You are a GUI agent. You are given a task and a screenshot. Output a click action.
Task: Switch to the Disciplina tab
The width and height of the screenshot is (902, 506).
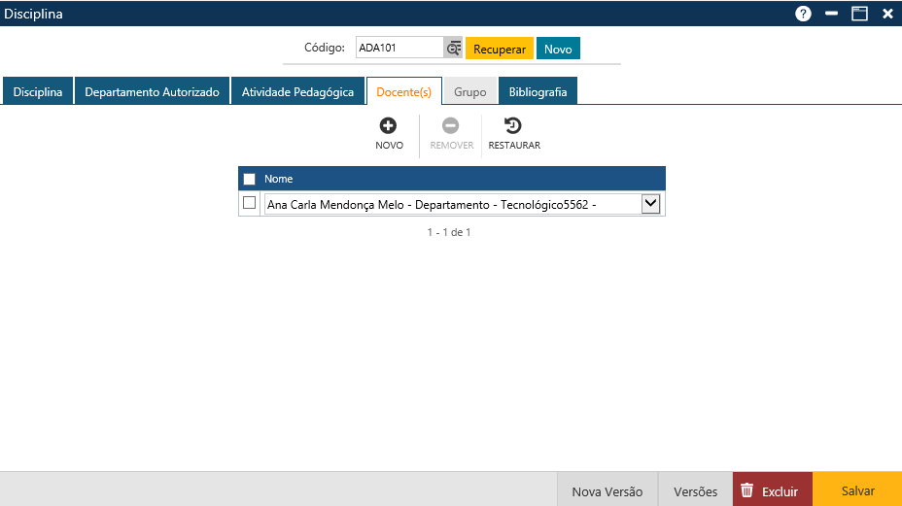click(x=38, y=92)
